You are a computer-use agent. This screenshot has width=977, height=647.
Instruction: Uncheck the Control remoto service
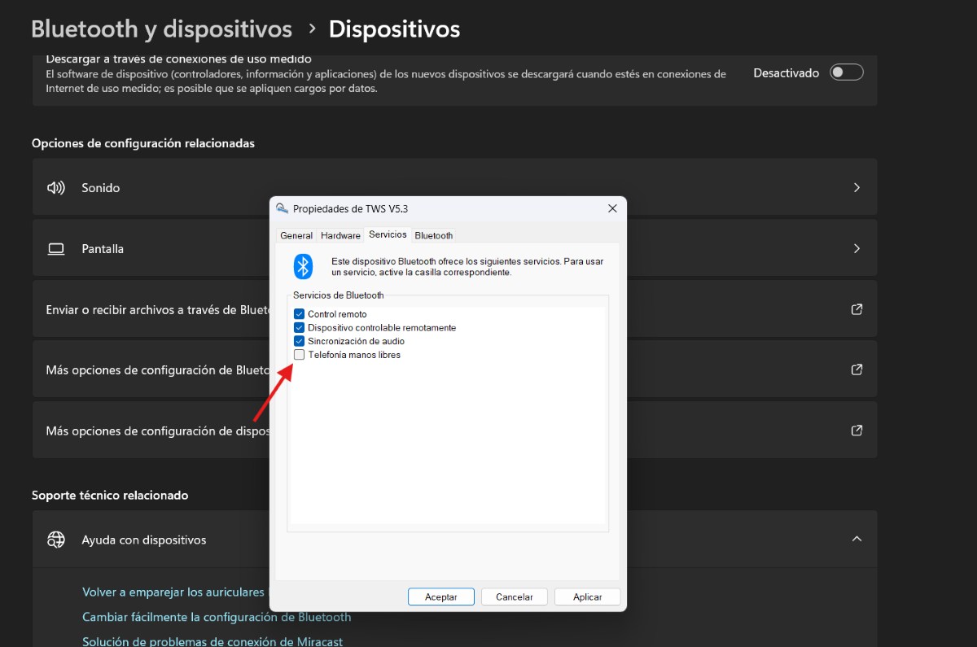click(299, 313)
